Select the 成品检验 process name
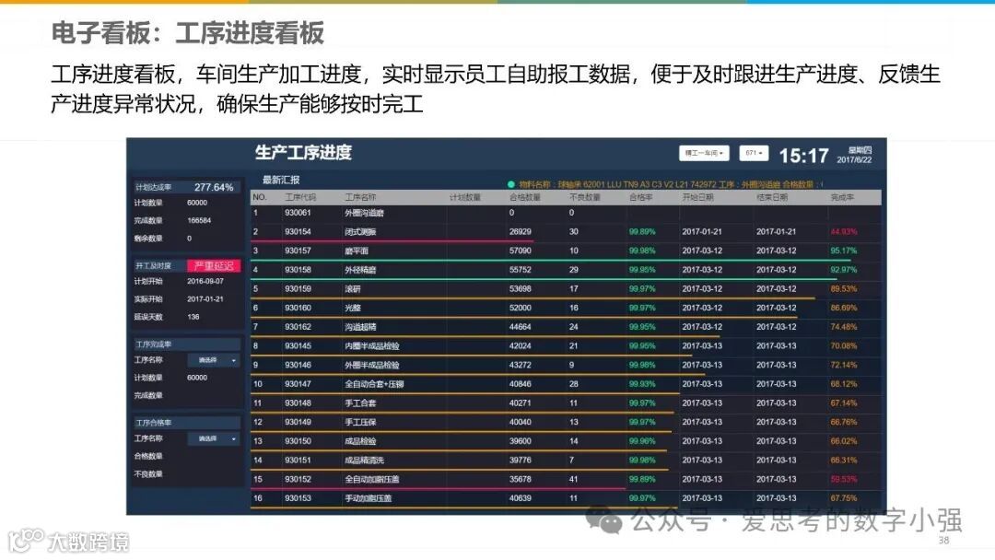 [x=360, y=441]
